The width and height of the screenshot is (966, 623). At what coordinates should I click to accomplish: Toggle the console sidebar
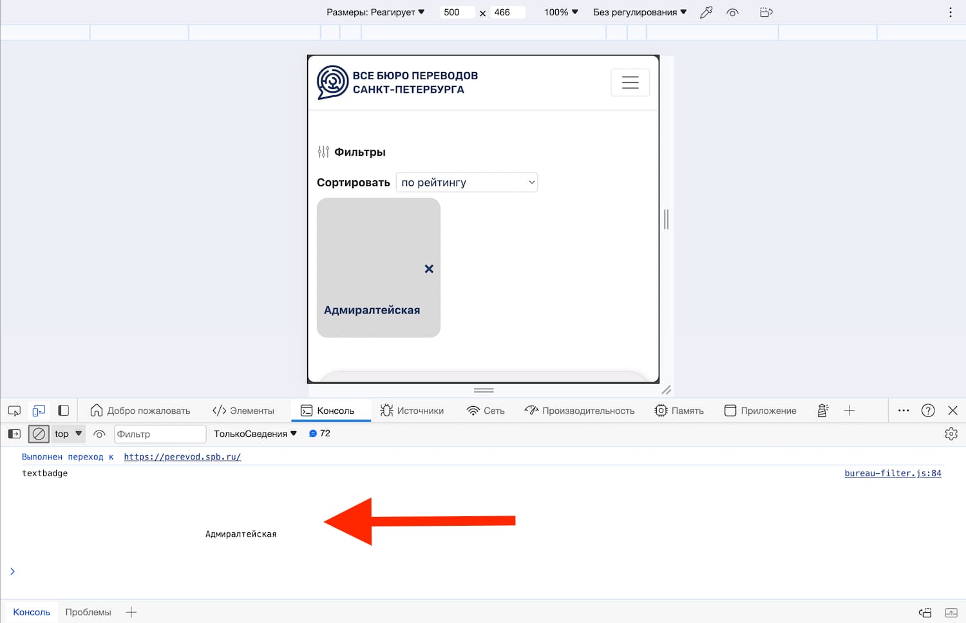(14, 434)
